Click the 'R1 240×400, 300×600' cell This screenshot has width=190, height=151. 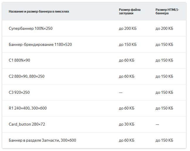pos(28,108)
